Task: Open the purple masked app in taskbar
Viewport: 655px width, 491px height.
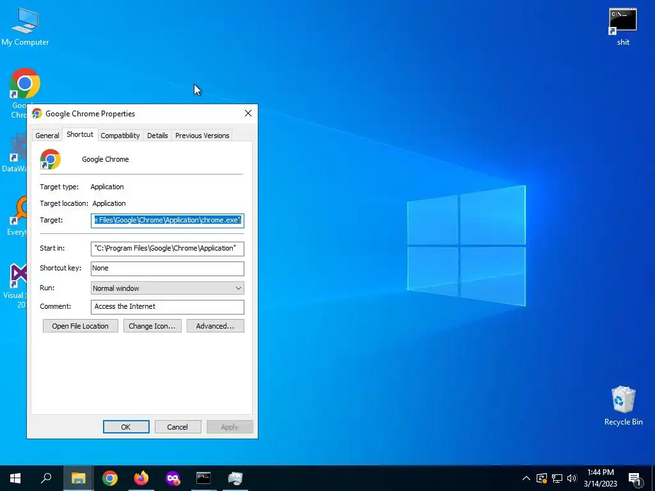Action: pos(173,478)
